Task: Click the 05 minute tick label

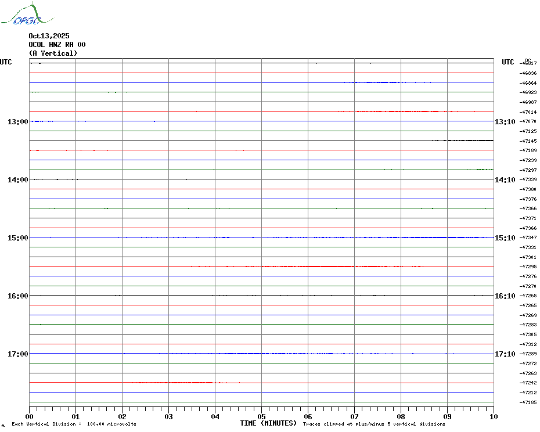Action: coord(261,416)
